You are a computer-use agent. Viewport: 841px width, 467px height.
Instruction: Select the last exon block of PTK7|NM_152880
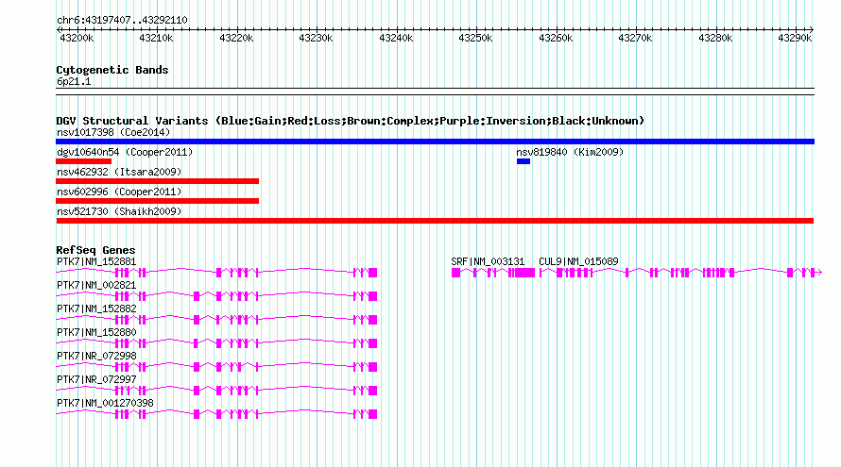[372, 343]
